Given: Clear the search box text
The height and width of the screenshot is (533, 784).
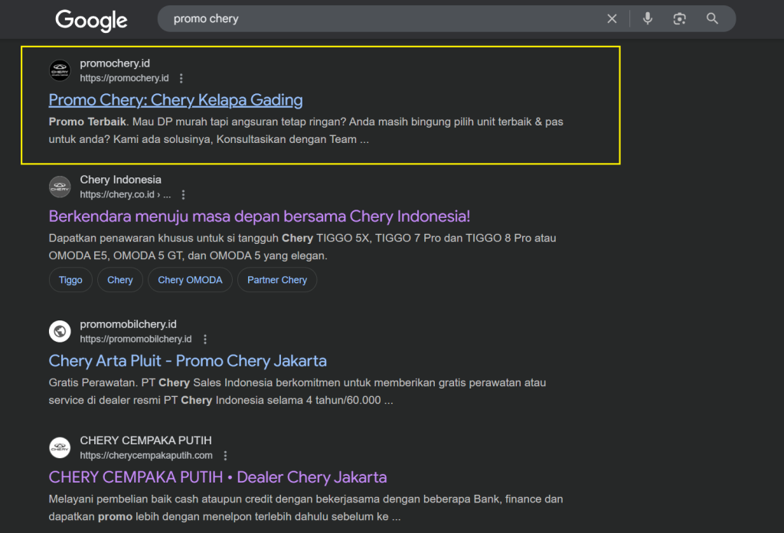Looking at the screenshot, I should (612, 19).
